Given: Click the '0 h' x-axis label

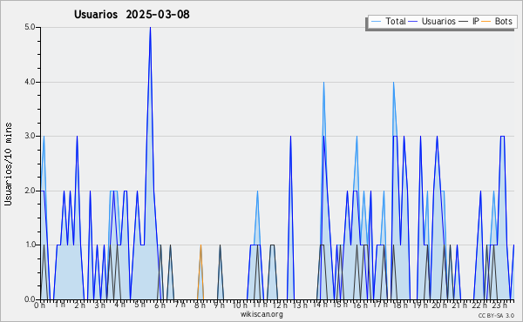Looking at the screenshot, I should click(40, 305).
